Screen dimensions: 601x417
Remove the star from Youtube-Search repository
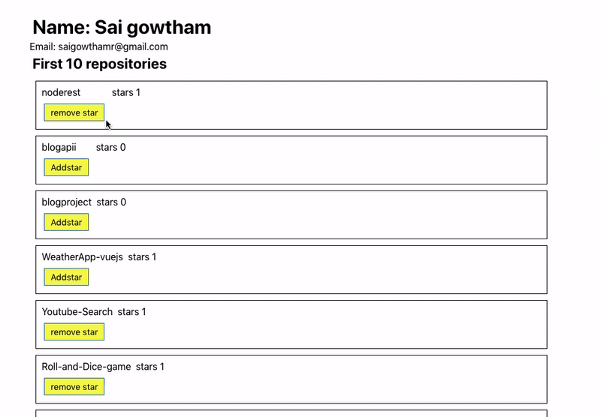tap(74, 331)
